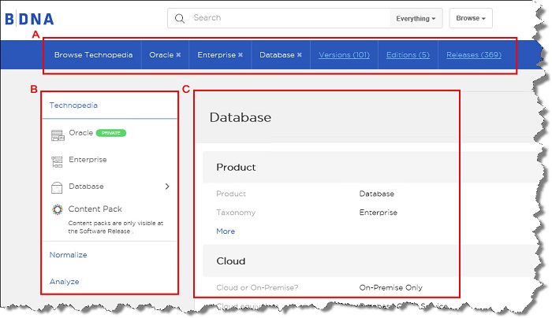The height and width of the screenshot is (318, 552).
Task: Click the Database box icon
Action: (x=57, y=187)
